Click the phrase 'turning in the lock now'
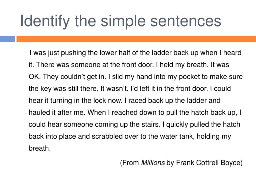 tap(86, 100)
